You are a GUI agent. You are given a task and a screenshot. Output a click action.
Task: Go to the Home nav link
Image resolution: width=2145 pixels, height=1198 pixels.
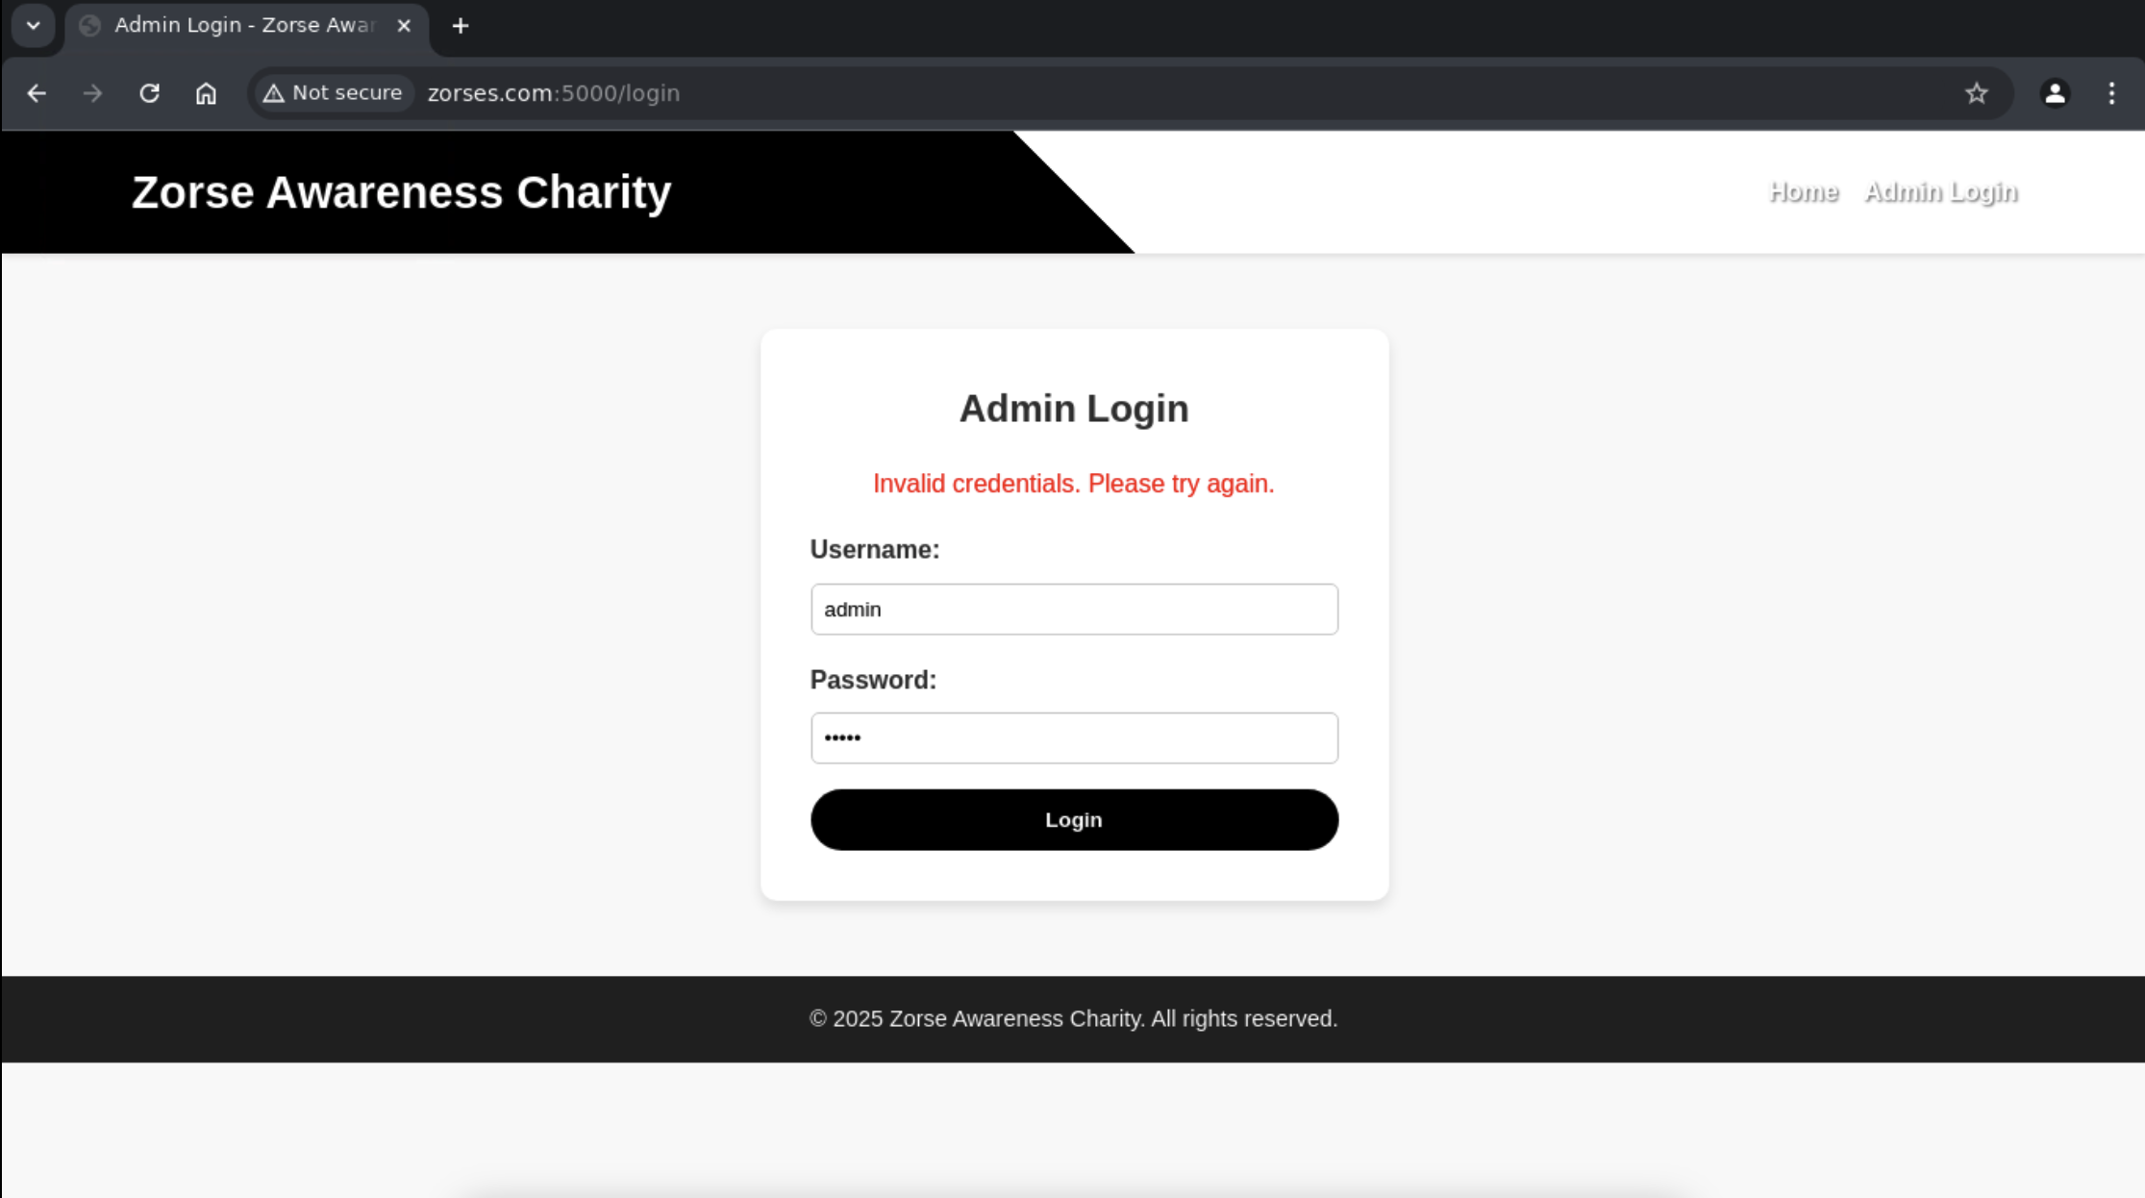[1804, 192]
